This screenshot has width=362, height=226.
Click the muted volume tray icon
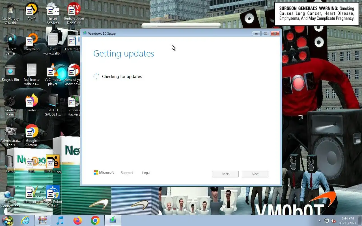click(x=333, y=221)
